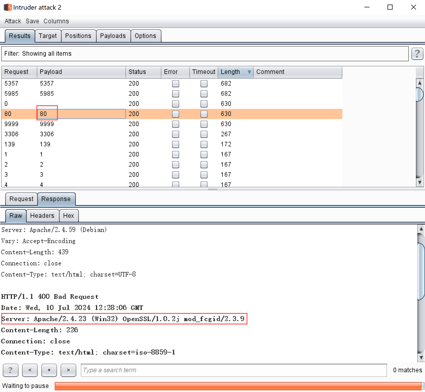This screenshot has width=425, height=392.
Task: Click results table scroll down arrow
Action: pyautogui.click(x=420, y=182)
